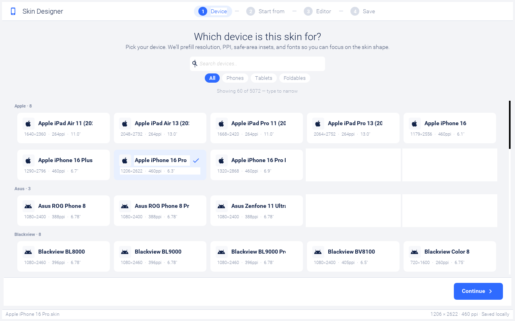Viewport: 515px width, 321px height.
Task: Click the Apple iPhone 16 Plus title
Action: click(x=65, y=160)
